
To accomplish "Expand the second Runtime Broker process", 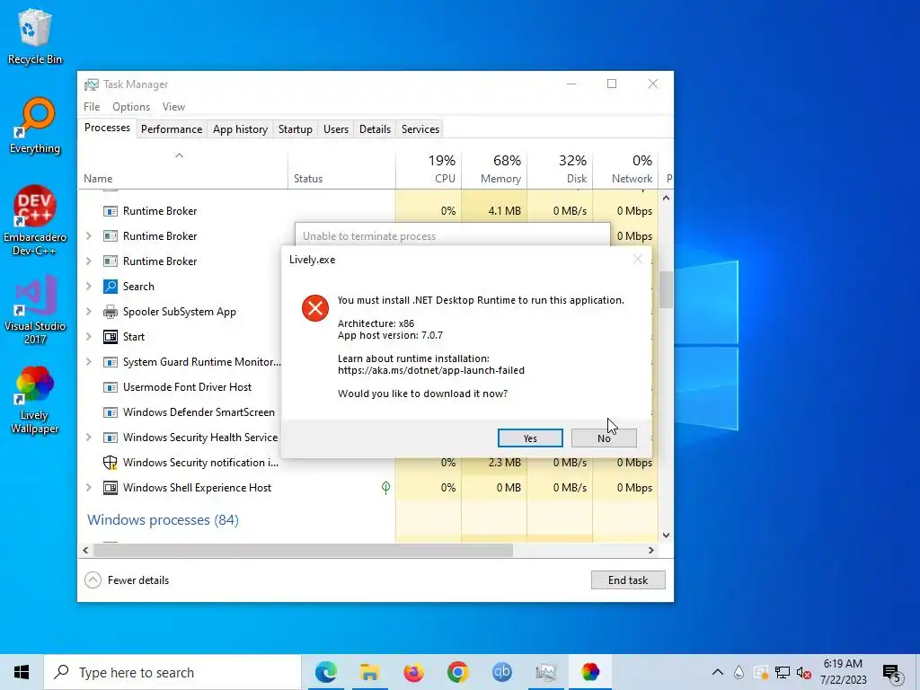I will tap(89, 236).
